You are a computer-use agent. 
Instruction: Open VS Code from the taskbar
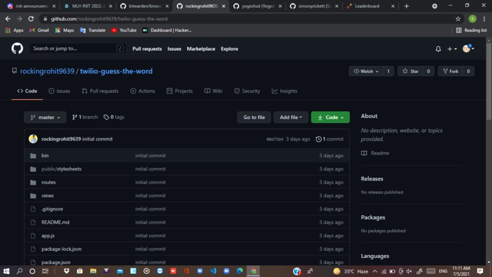(214, 271)
